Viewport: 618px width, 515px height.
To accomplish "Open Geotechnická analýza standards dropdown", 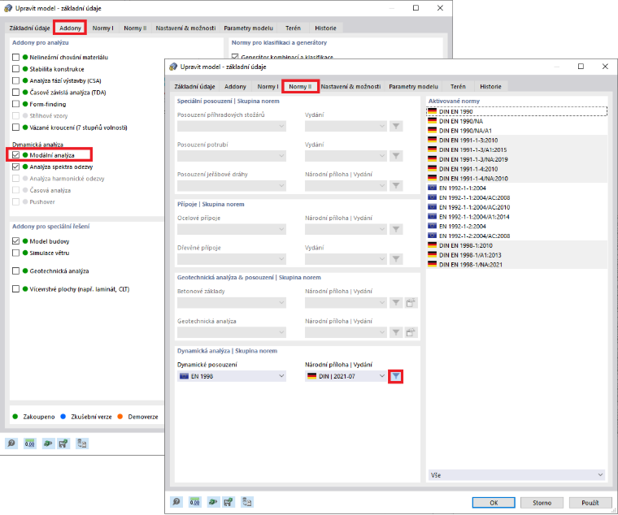I will [x=232, y=332].
